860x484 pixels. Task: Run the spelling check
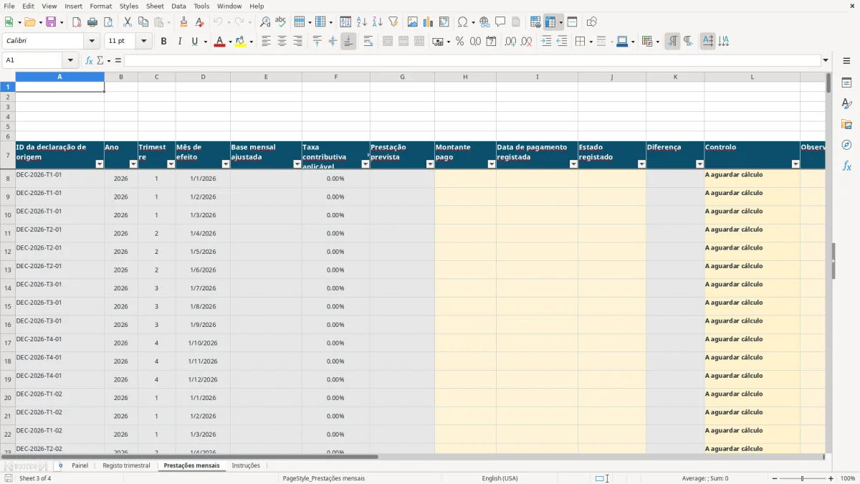[x=281, y=22]
